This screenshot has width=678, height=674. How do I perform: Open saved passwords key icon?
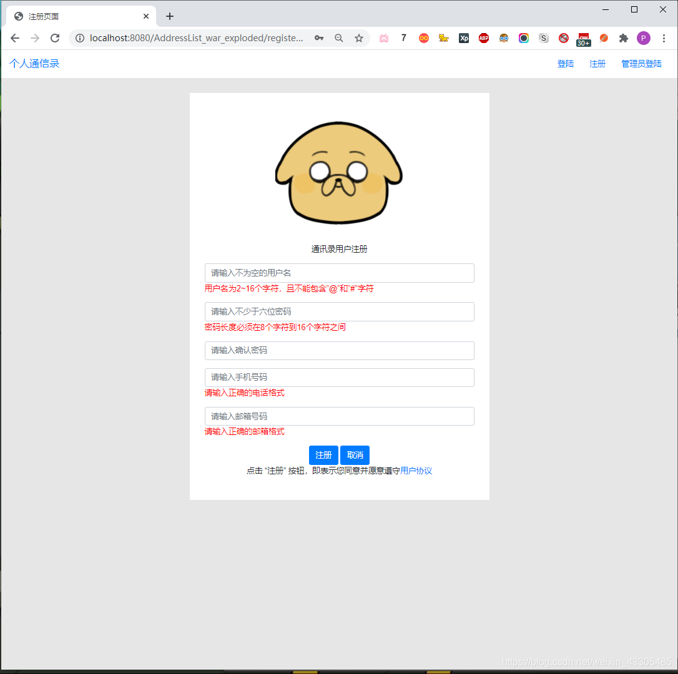318,38
